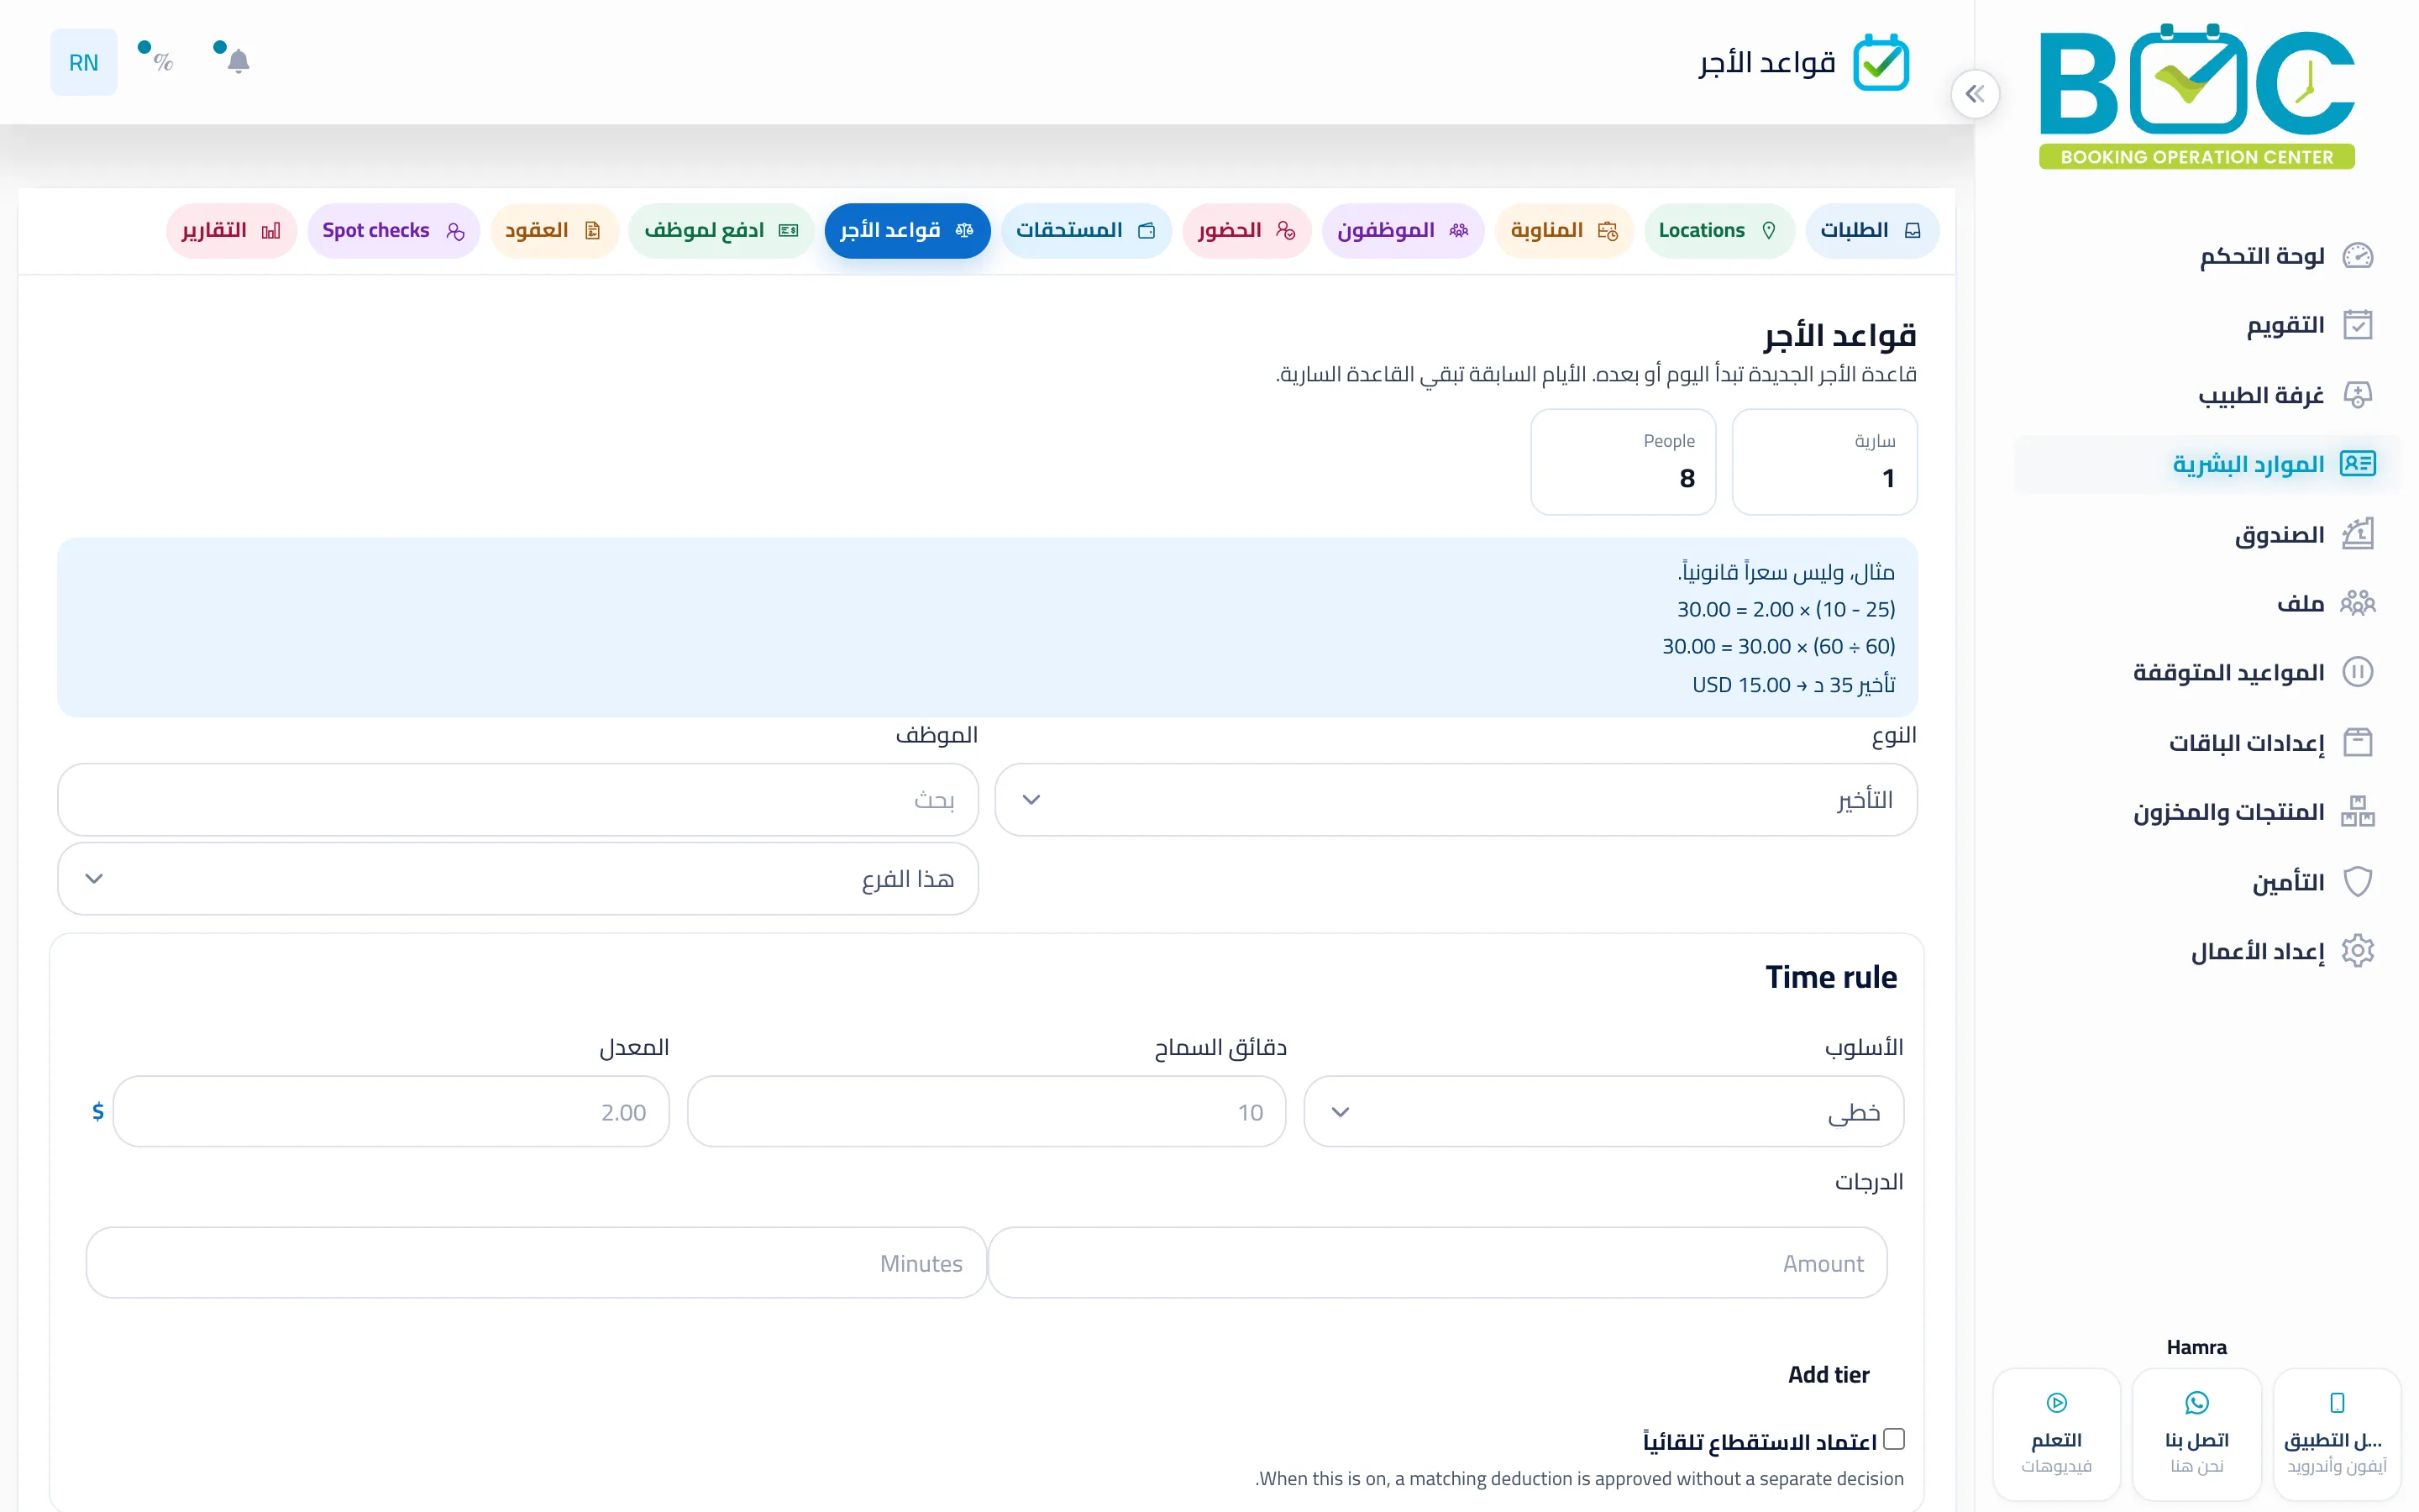Open التقويم calendar in sidebar

coord(2208,325)
